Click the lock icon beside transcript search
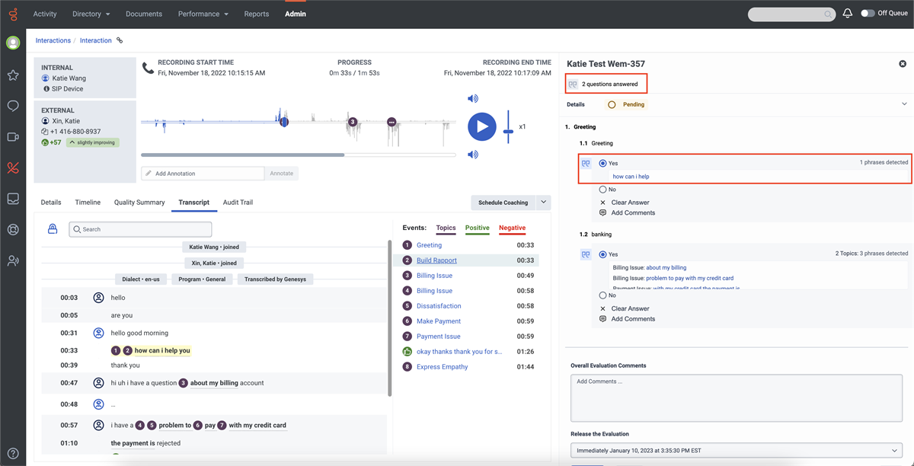 53,228
